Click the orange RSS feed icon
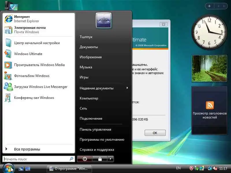Image resolution: width=231 pixels, height=173 pixels. point(210,105)
